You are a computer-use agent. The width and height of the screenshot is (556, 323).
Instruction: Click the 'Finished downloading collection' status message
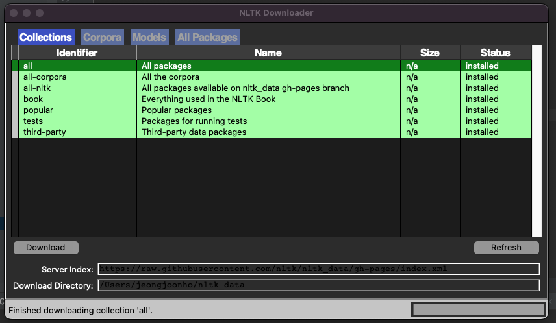tap(81, 310)
